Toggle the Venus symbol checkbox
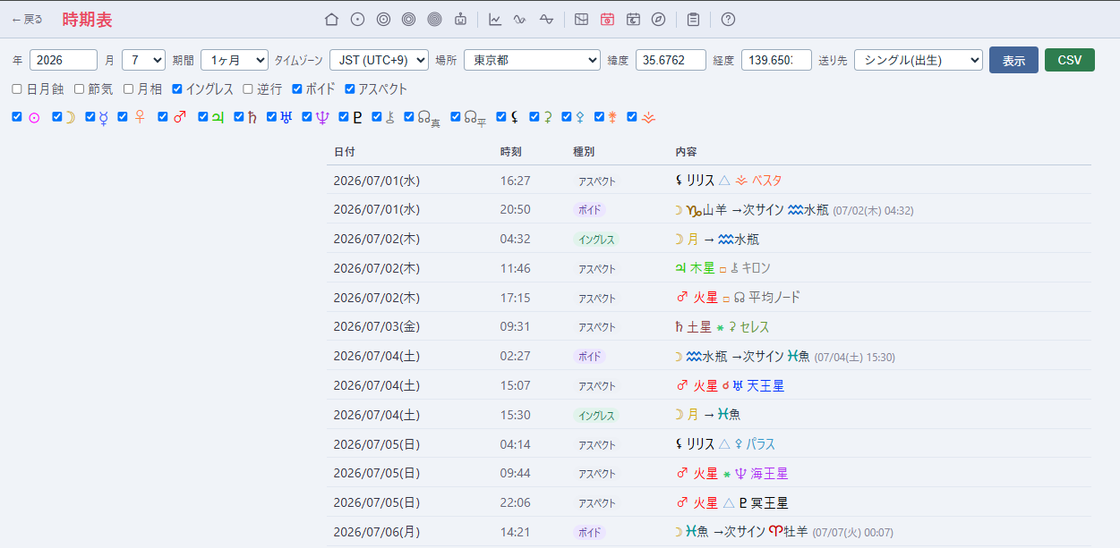The width and height of the screenshot is (1120, 548). click(123, 116)
